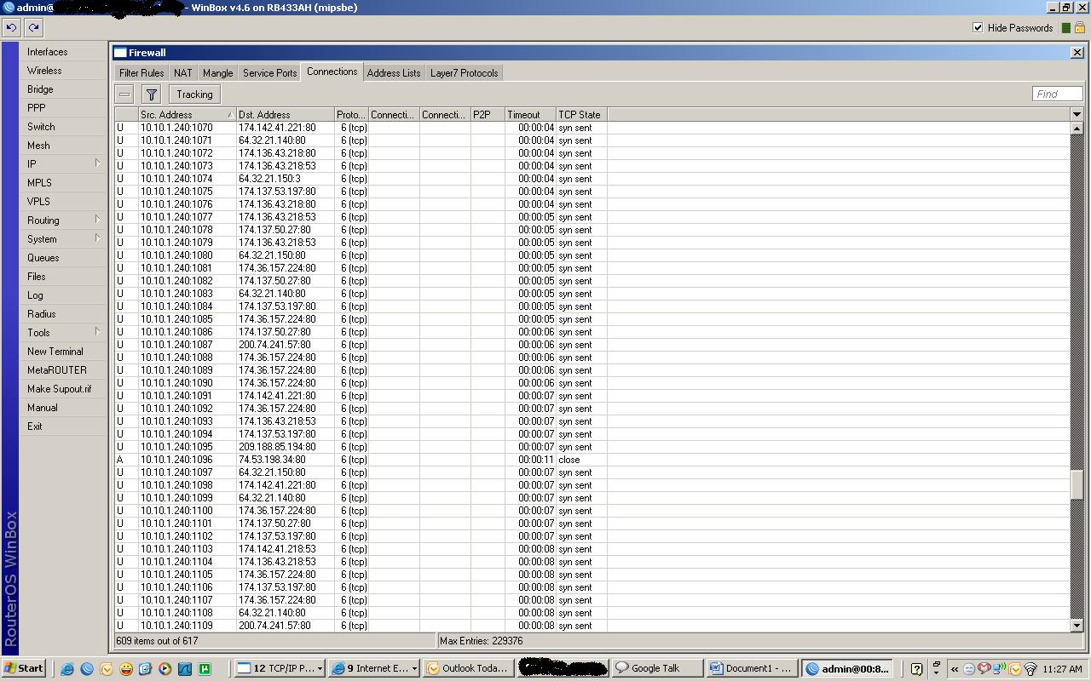Click the scrollbar up arrow of connections list
The width and height of the screenshot is (1091, 681).
1077,128
